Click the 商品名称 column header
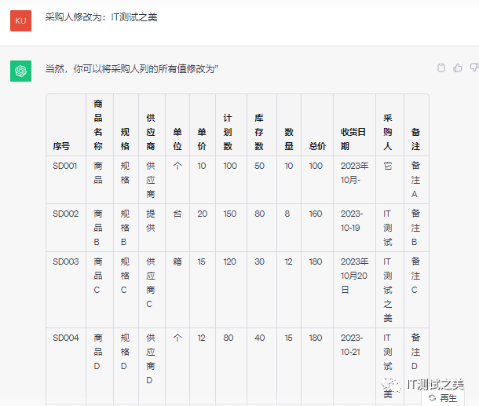The width and height of the screenshot is (479, 406). 98,125
